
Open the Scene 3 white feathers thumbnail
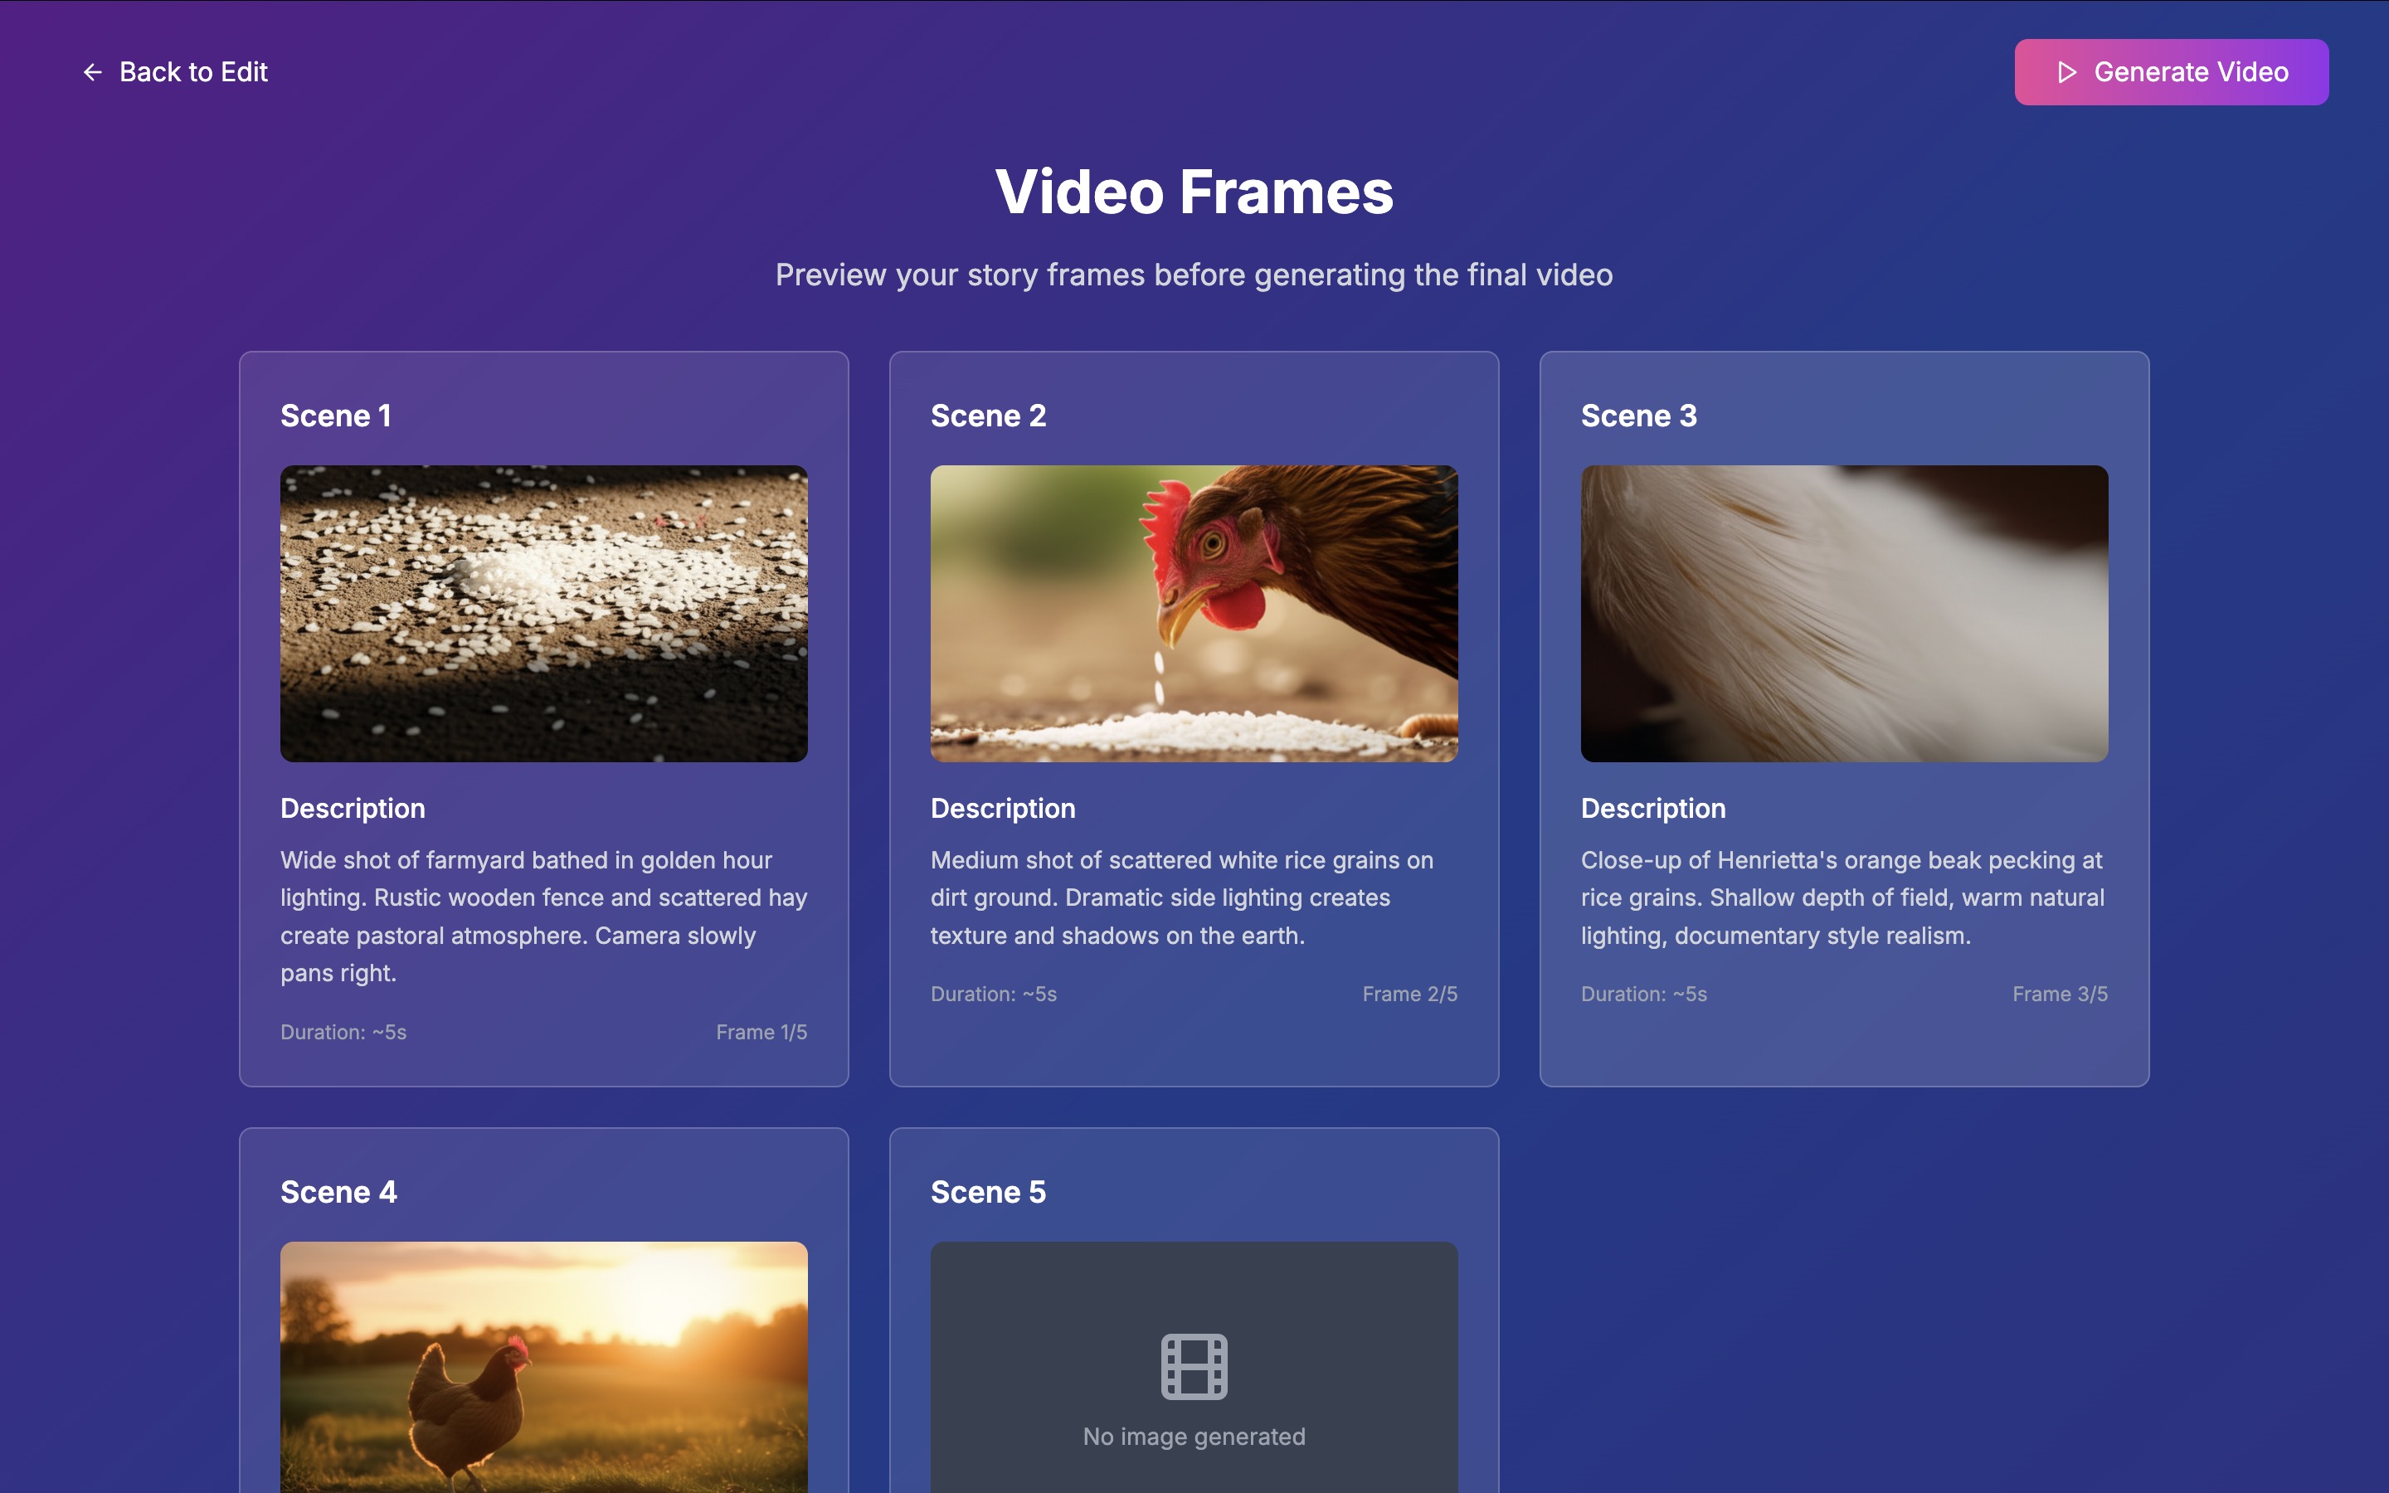point(1843,613)
